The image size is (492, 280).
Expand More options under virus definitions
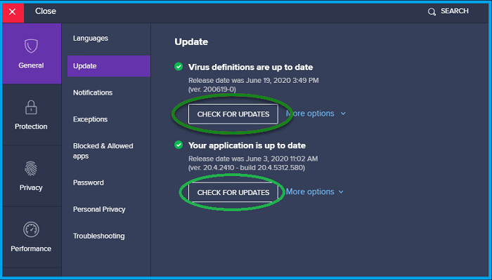[x=316, y=114]
